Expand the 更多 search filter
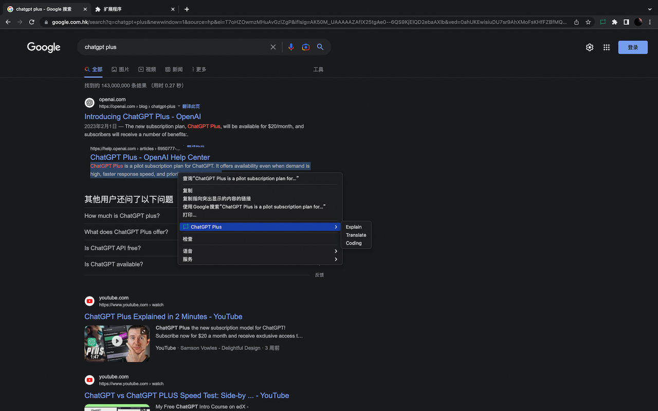The image size is (658, 411). 198,69
